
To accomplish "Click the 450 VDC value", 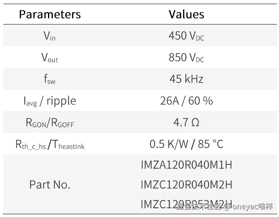I will pyautogui.click(x=186, y=36).
